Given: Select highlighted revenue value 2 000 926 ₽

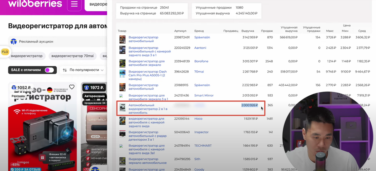Looking at the screenshot, I should pos(249,105).
